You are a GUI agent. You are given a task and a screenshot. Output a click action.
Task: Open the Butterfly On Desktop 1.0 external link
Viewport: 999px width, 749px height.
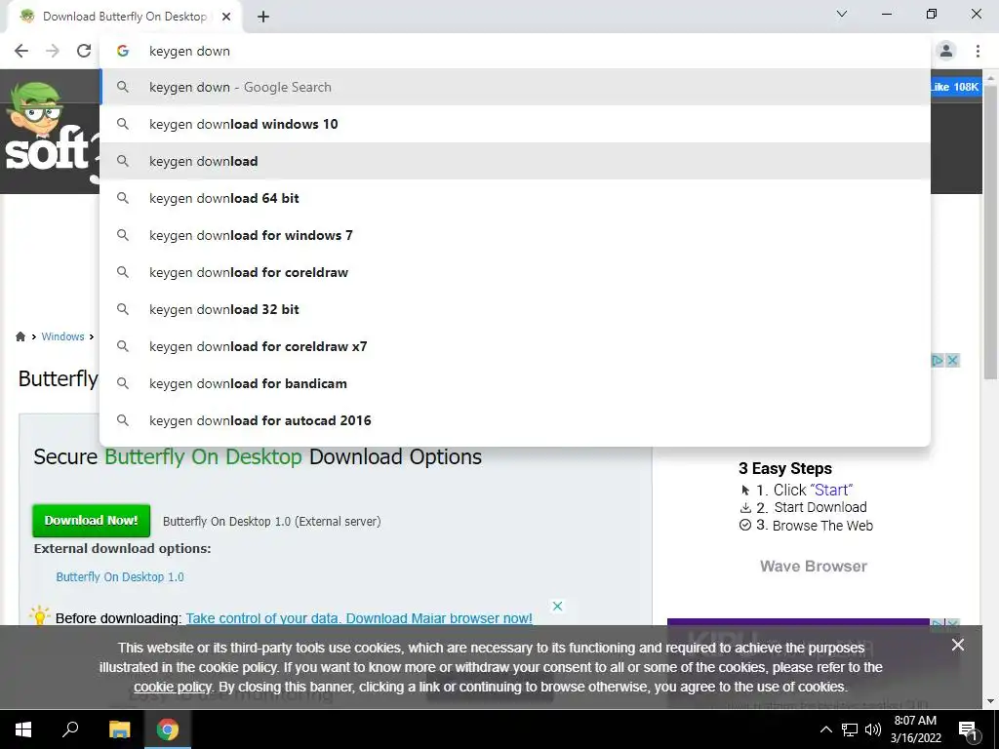(x=120, y=576)
